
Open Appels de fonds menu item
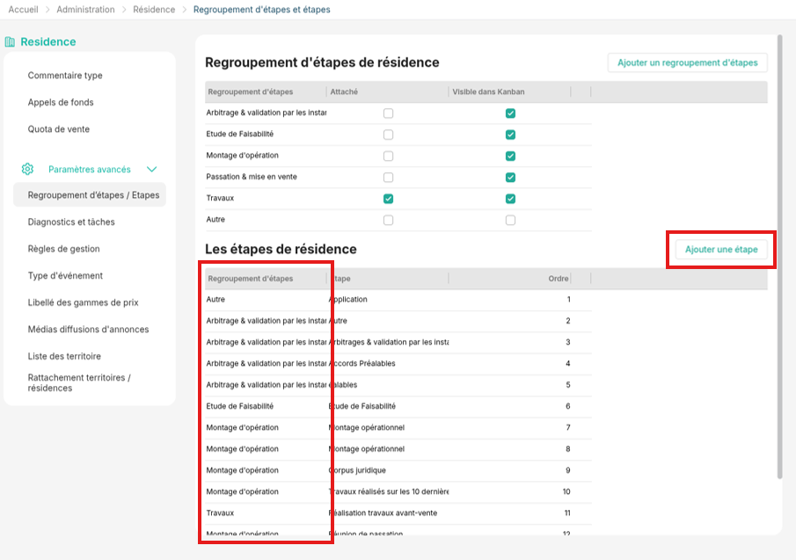pyautogui.click(x=61, y=103)
